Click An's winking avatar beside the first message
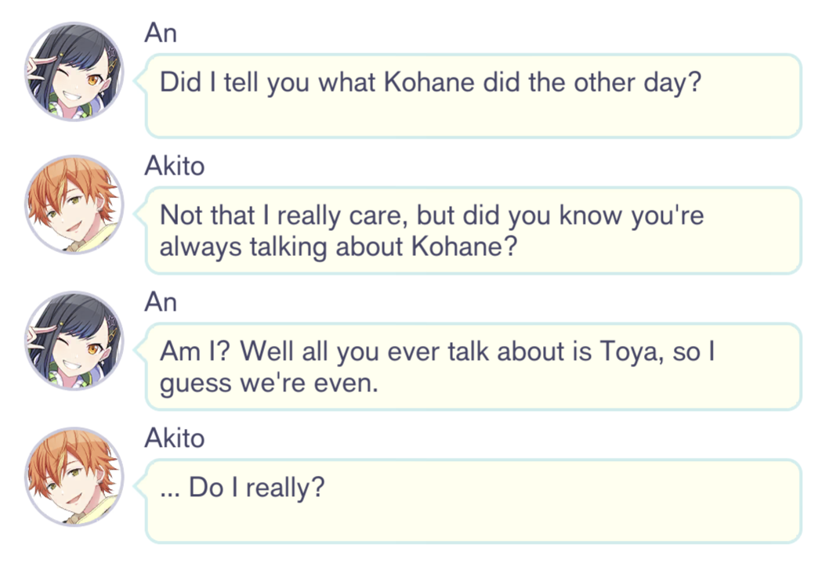Viewport: 829px width, 562px height. (74, 72)
